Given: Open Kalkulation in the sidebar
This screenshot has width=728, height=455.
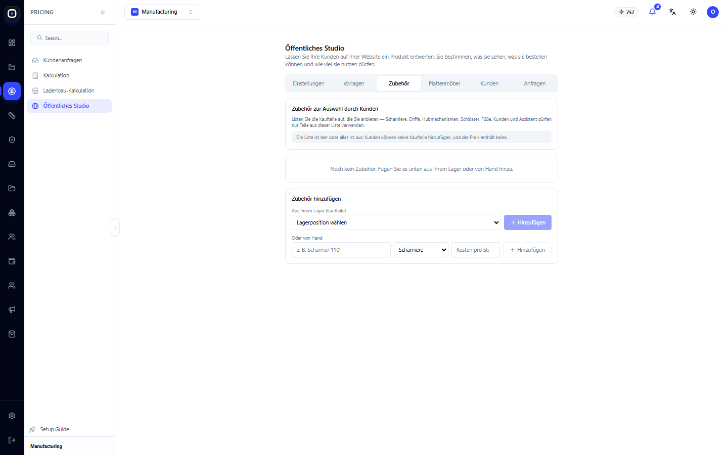Looking at the screenshot, I should pos(69,76).
